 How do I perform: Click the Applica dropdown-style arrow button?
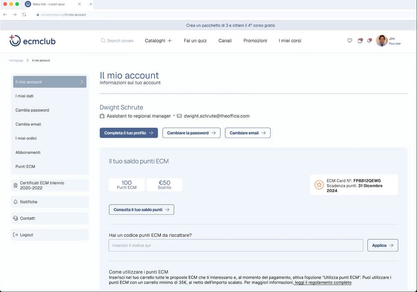382,245
